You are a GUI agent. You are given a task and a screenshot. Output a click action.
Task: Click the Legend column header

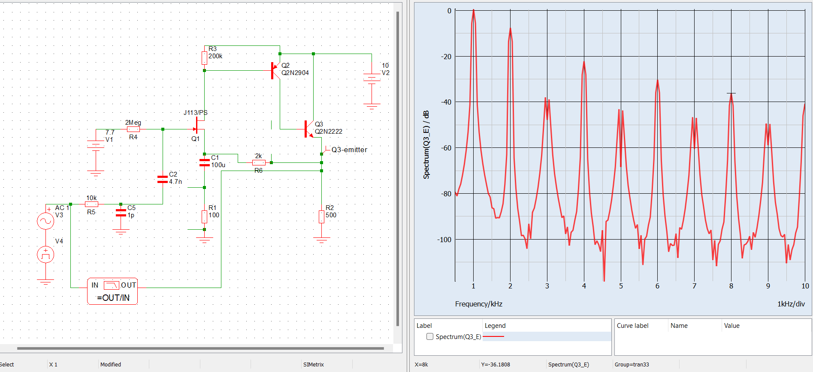pyautogui.click(x=495, y=326)
